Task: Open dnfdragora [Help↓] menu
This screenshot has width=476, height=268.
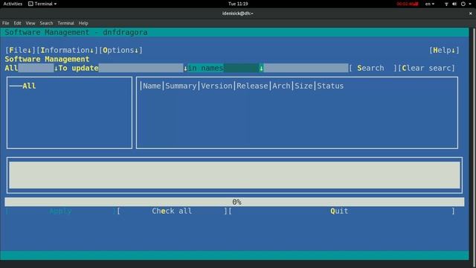Action: tap(444, 50)
